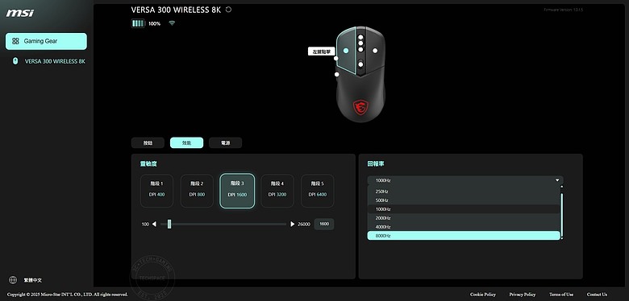Screen dimensions: 629x301
Task: Click the 回報率 section heading
Action: tap(376, 164)
